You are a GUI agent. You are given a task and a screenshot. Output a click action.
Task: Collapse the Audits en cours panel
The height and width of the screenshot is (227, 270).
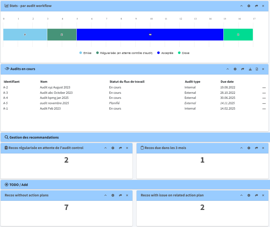tap(228, 69)
